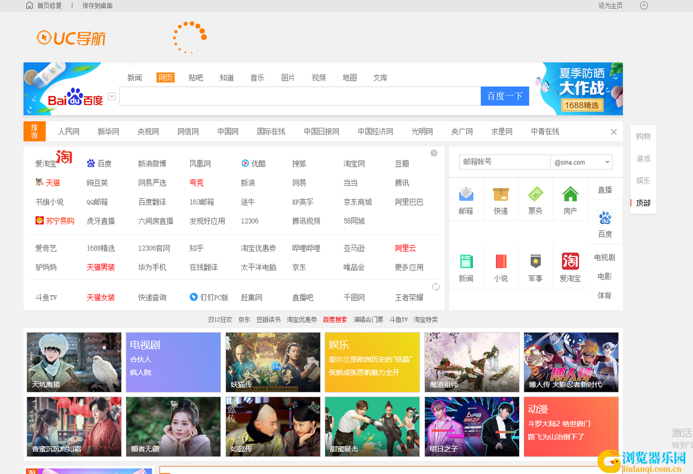
Task: Open the 电视剧 link in the right panel
Action: [x=605, y=257]
